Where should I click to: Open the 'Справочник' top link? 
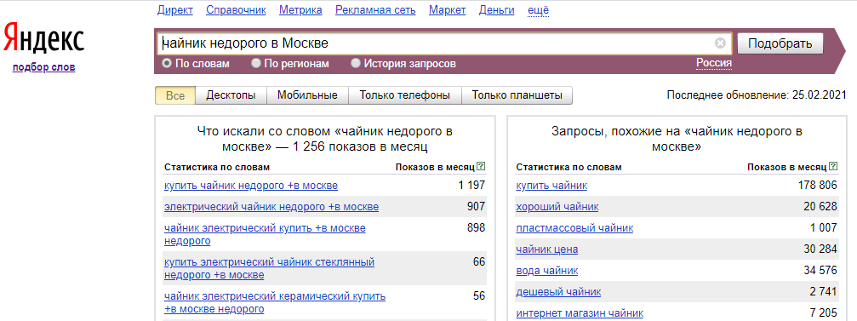coord(236,10)
